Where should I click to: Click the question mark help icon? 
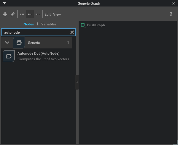click(x=171, y=14)
